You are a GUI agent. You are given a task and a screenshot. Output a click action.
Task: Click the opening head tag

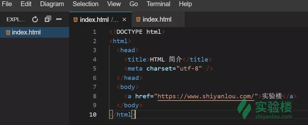(x=128, y=50)
